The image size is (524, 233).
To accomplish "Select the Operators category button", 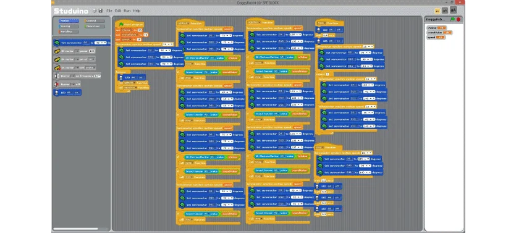I will pyautogui.click(x=95, y=26).
